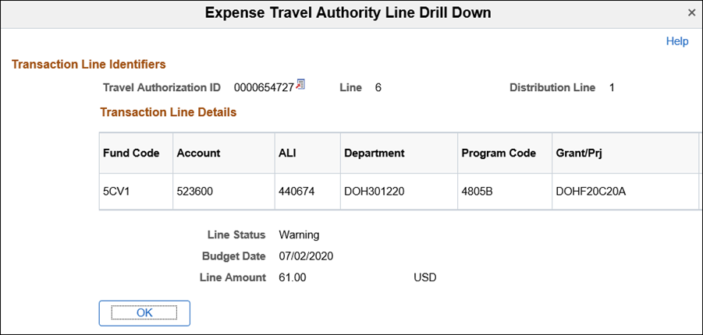Click the Grant/Prj column header
Screen dimensions: 703x335
(578, 153)
